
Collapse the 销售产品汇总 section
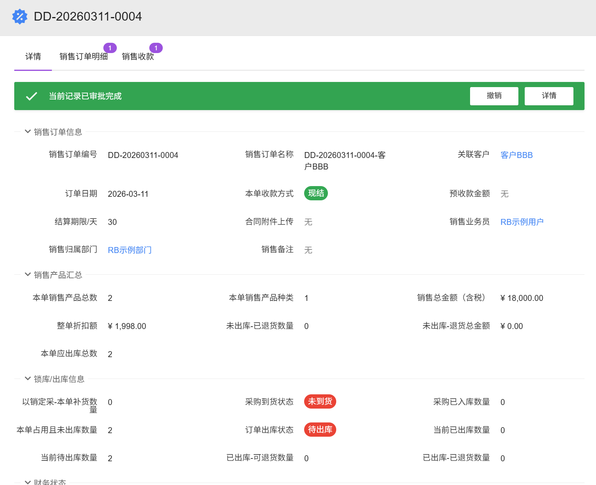point(28,274)
